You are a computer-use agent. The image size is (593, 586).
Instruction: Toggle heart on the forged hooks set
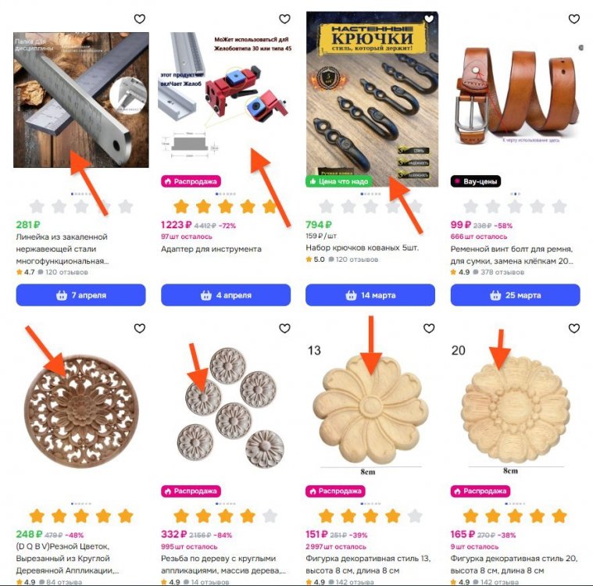pyautogui.click(x=429, y=19)
